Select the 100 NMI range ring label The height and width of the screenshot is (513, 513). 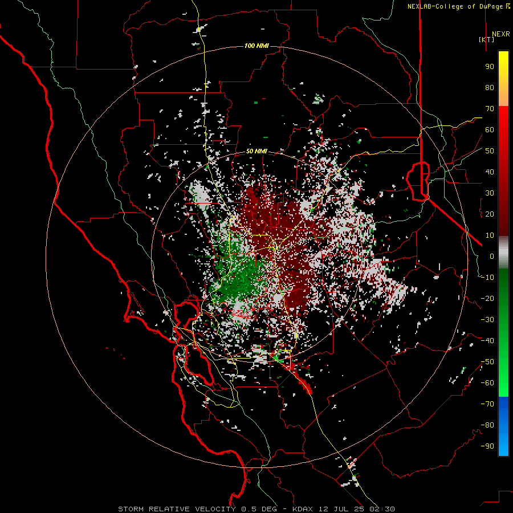[x=257, y=46]
